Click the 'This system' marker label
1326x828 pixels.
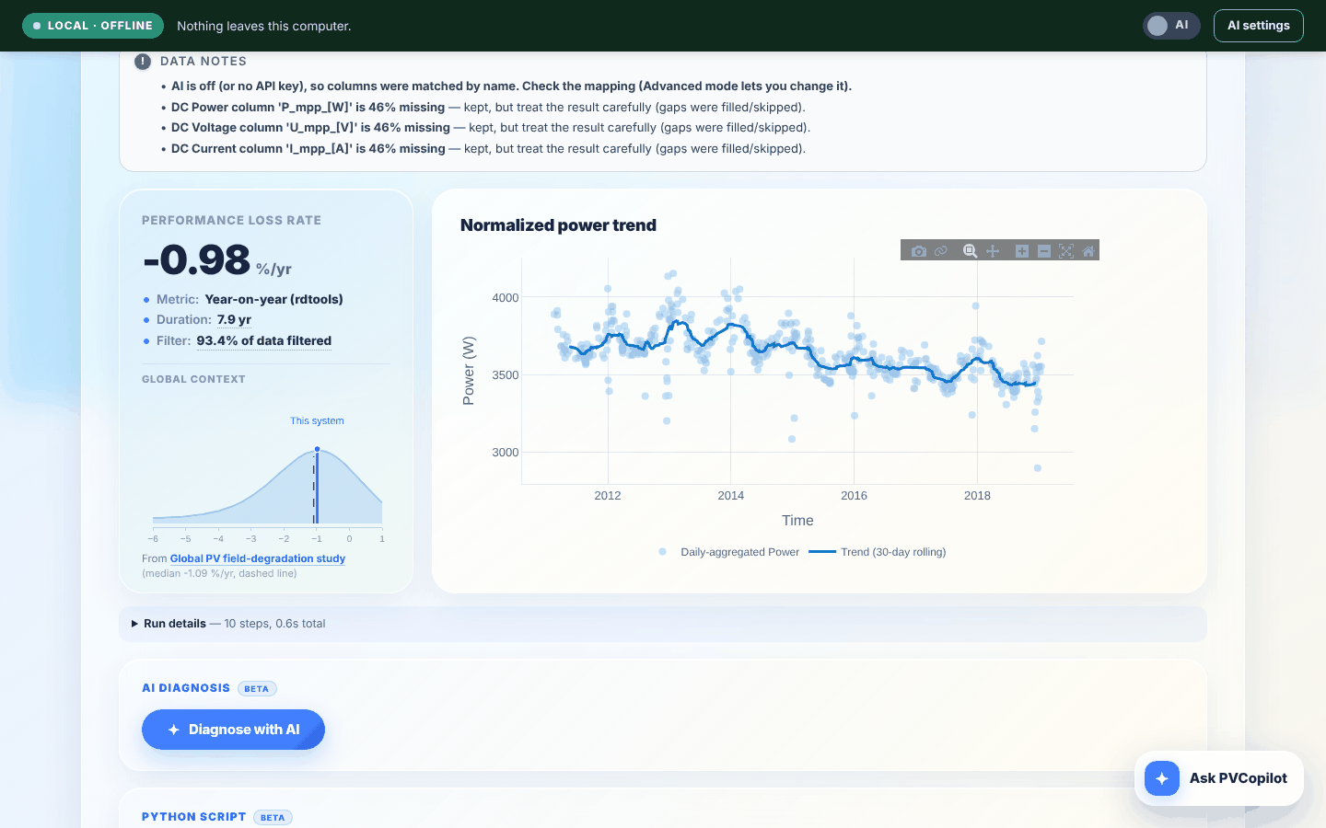(x=317, y=421)
